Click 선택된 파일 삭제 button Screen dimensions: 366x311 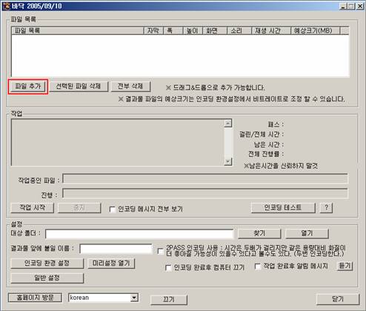pos(79,86)
